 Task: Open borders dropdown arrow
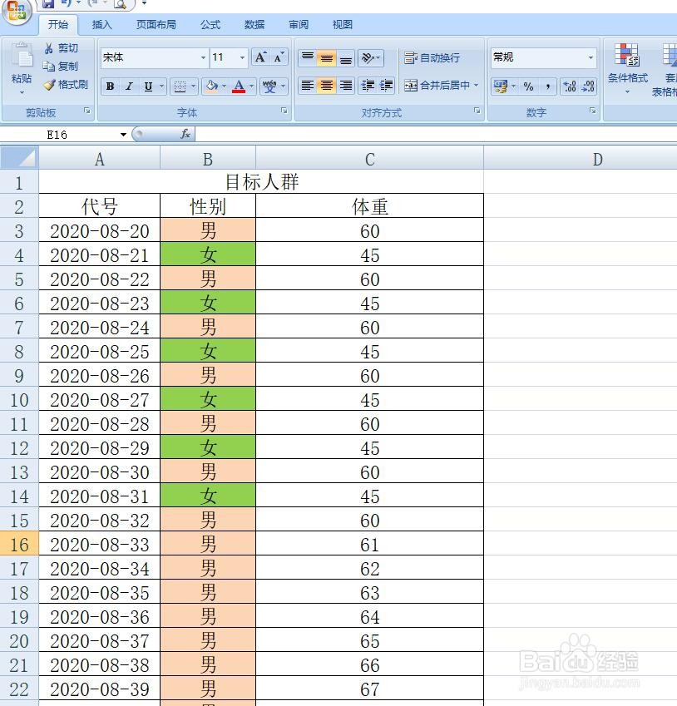[x=193, y=86]
